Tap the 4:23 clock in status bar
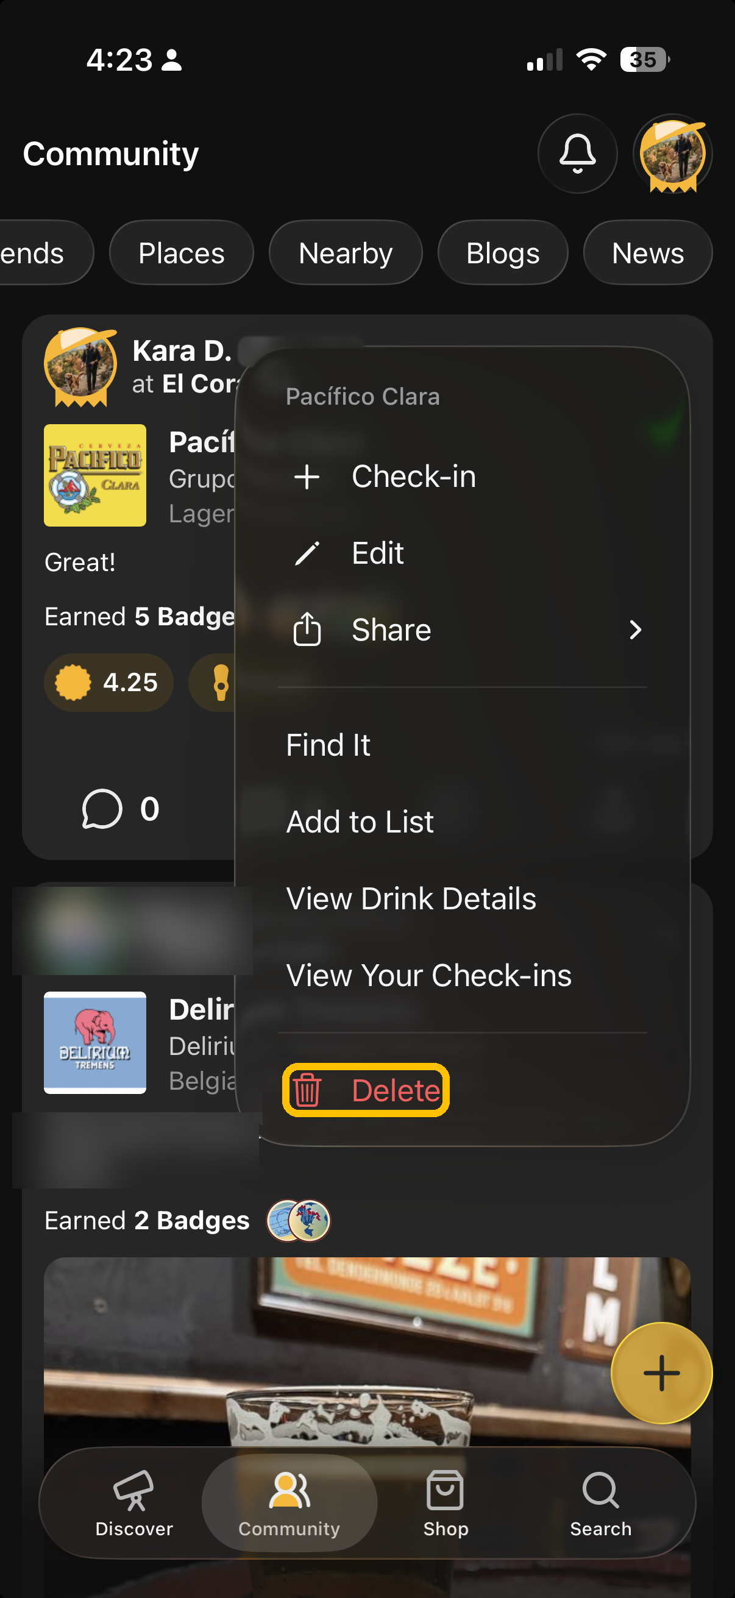Image resolution: width=735 pixels, height=1598 pixels. click(x=119, y=60)
